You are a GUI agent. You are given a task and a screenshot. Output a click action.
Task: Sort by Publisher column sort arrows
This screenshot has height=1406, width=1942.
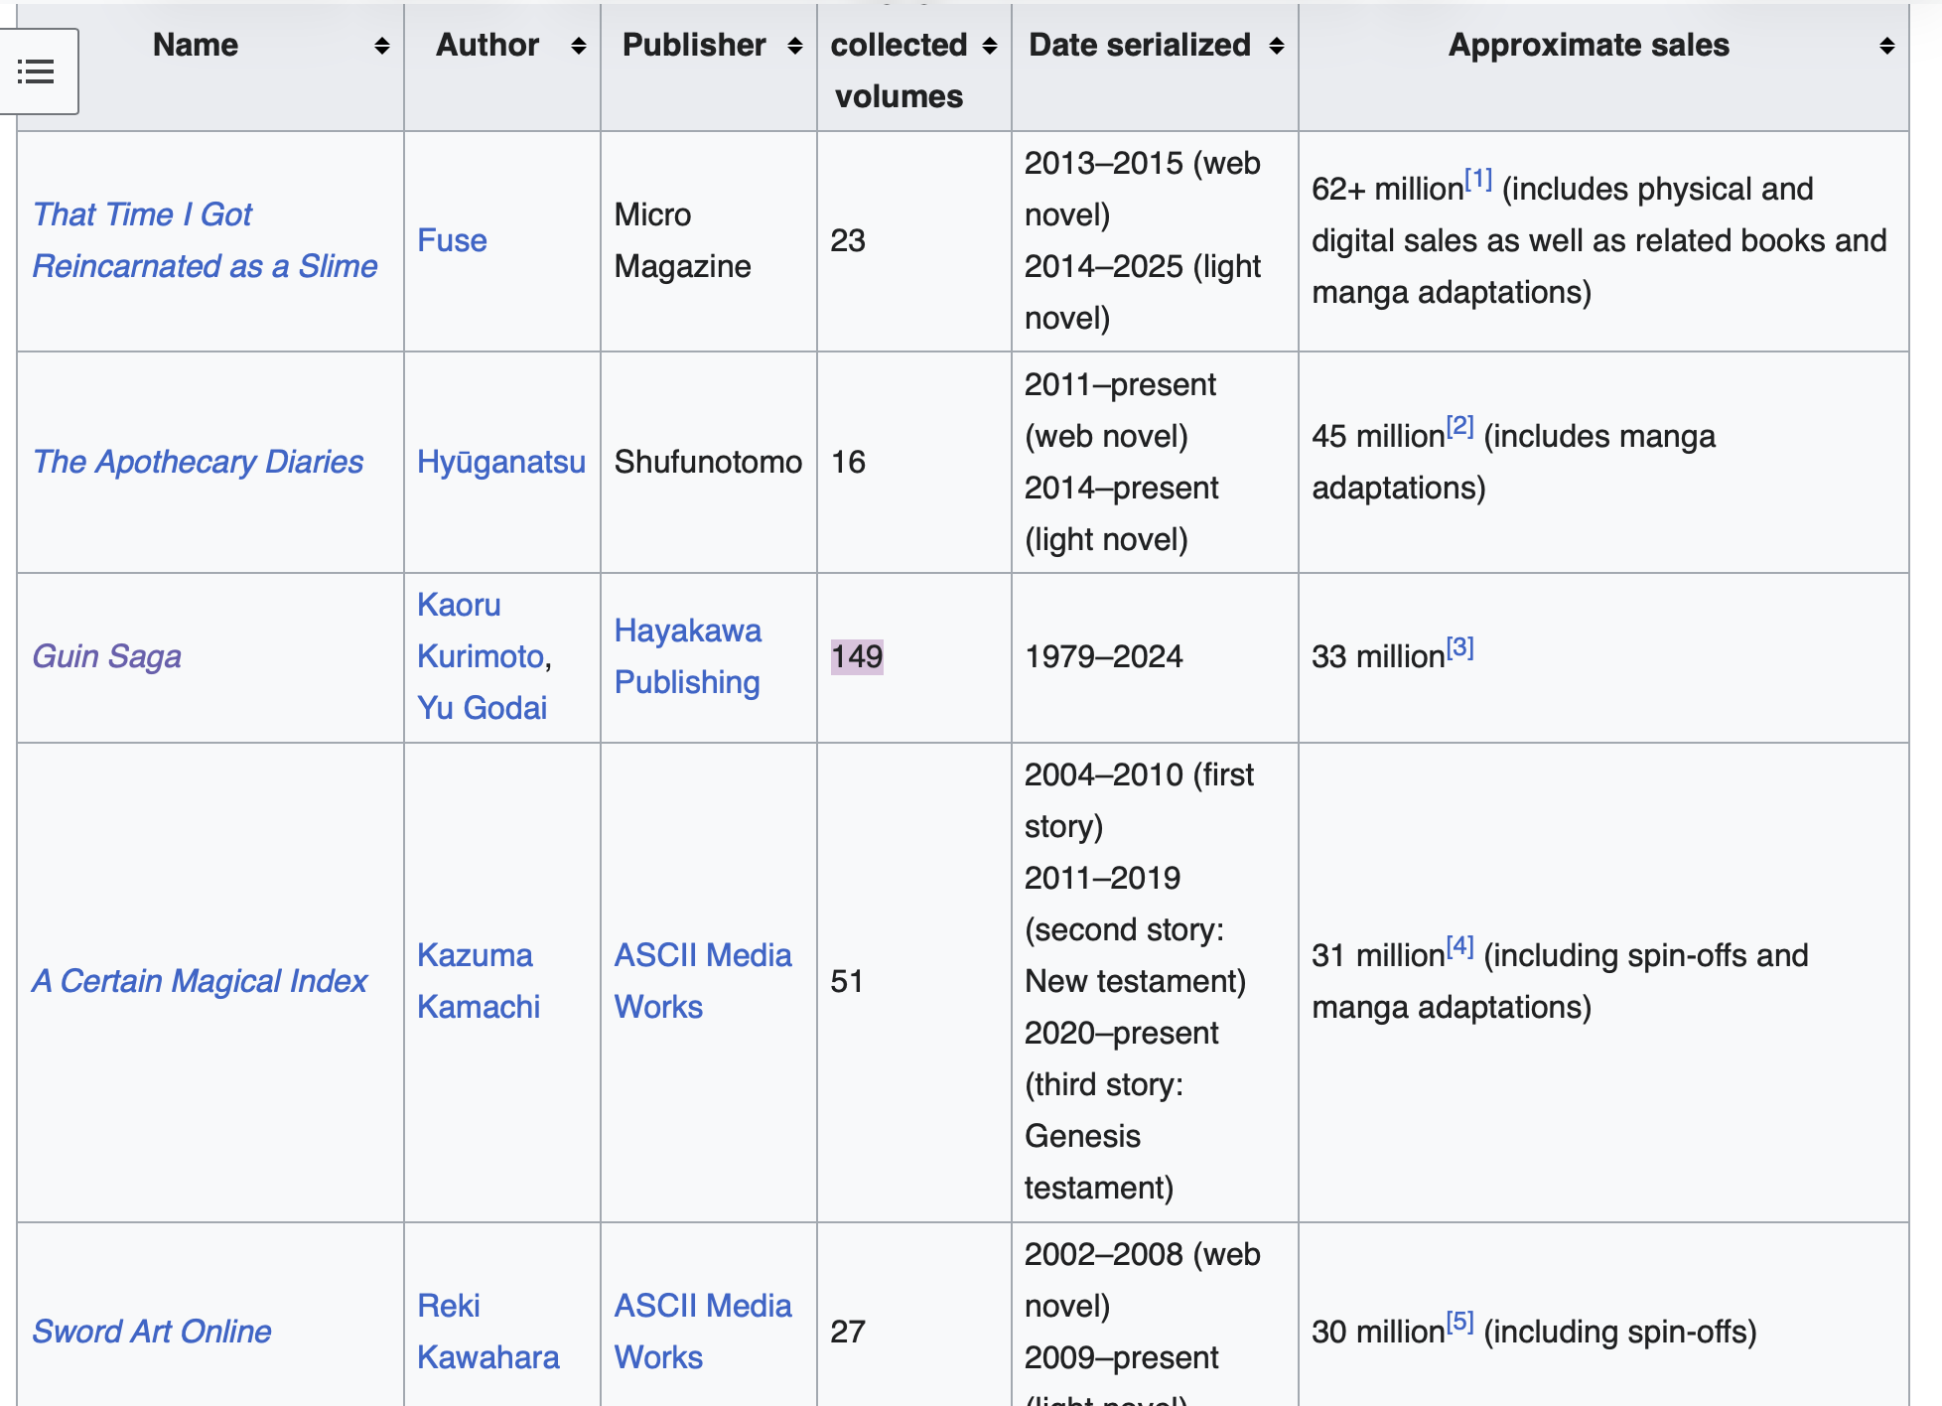(794, 47)
